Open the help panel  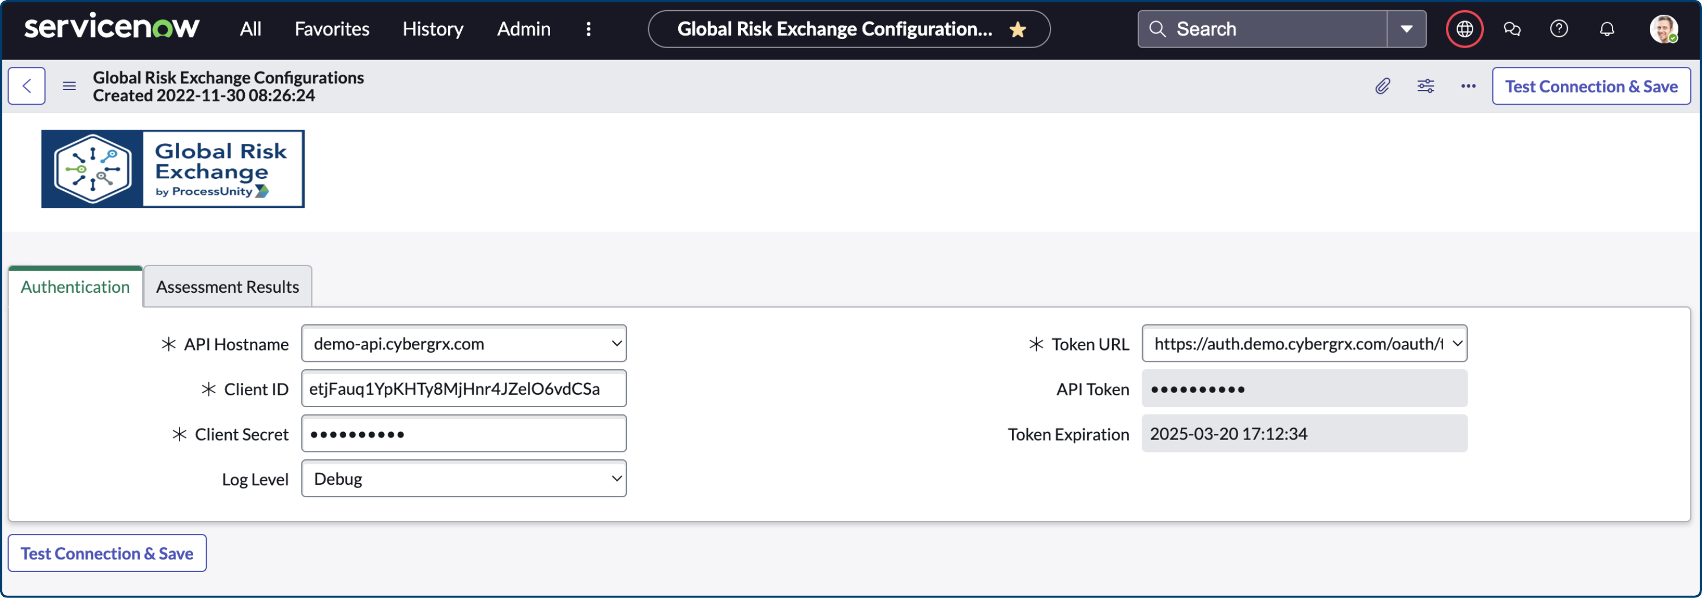click(x=1559, y=28)
